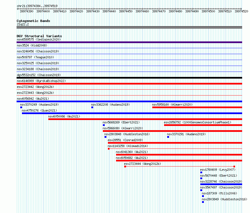The image size is (250, 213).
Task: Click ruler position 39974500
Action: point(208,11)
